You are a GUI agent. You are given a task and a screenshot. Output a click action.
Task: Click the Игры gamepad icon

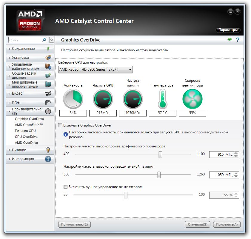coord(48,102)
